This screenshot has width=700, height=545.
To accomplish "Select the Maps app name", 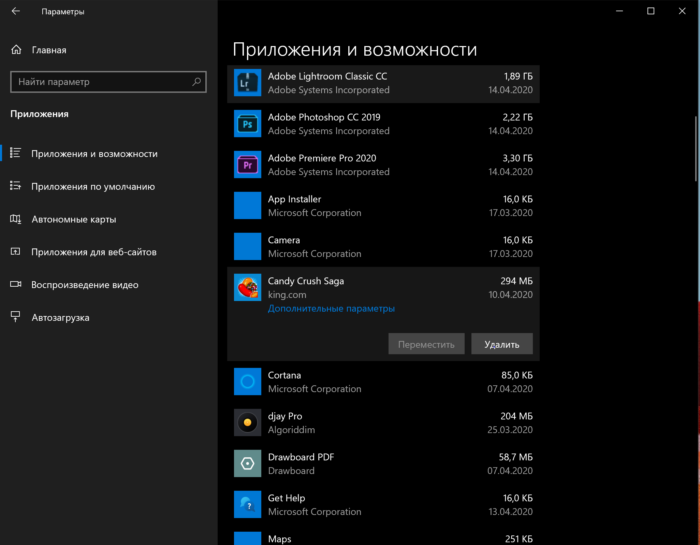I will (279, 539).
